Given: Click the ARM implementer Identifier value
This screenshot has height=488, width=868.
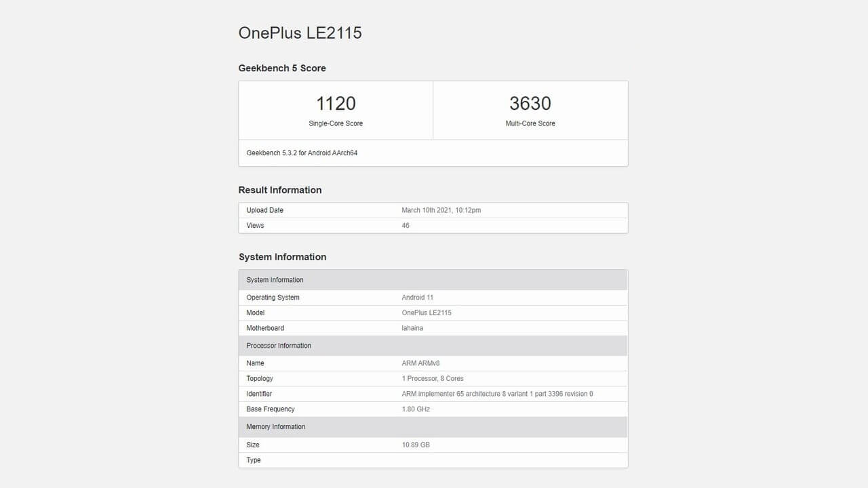Looking at the screenshot, I should (x=497, y=394).
